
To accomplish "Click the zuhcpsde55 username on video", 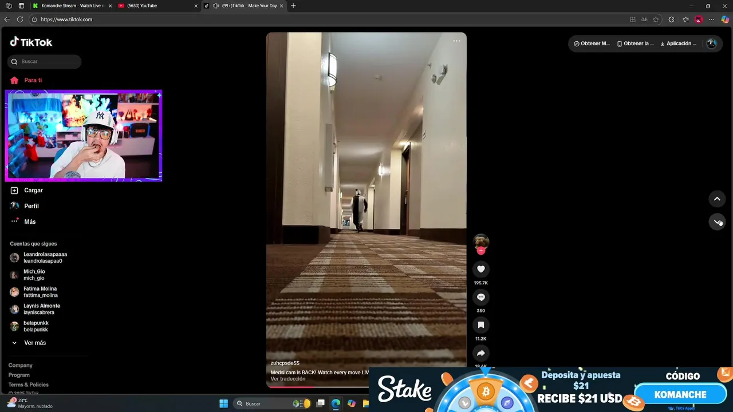I will 285,363.
